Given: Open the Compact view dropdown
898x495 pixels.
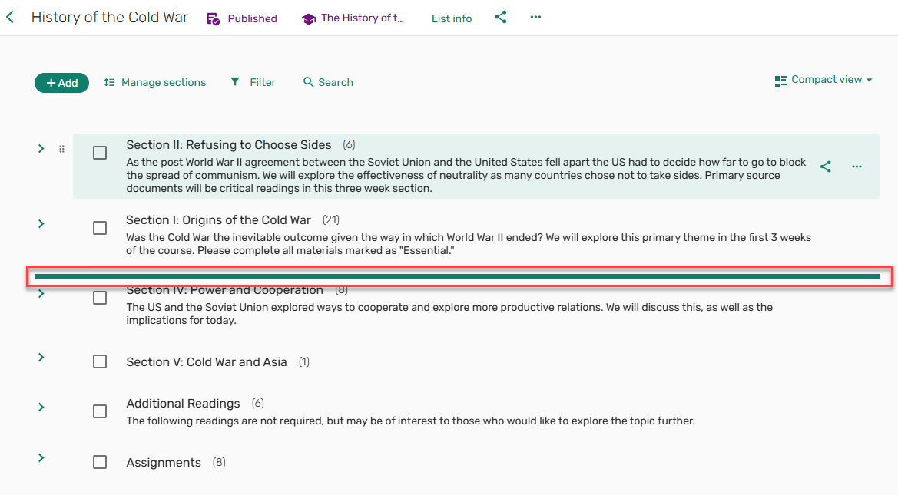Looking at the screenshot, I should [823, 80].
